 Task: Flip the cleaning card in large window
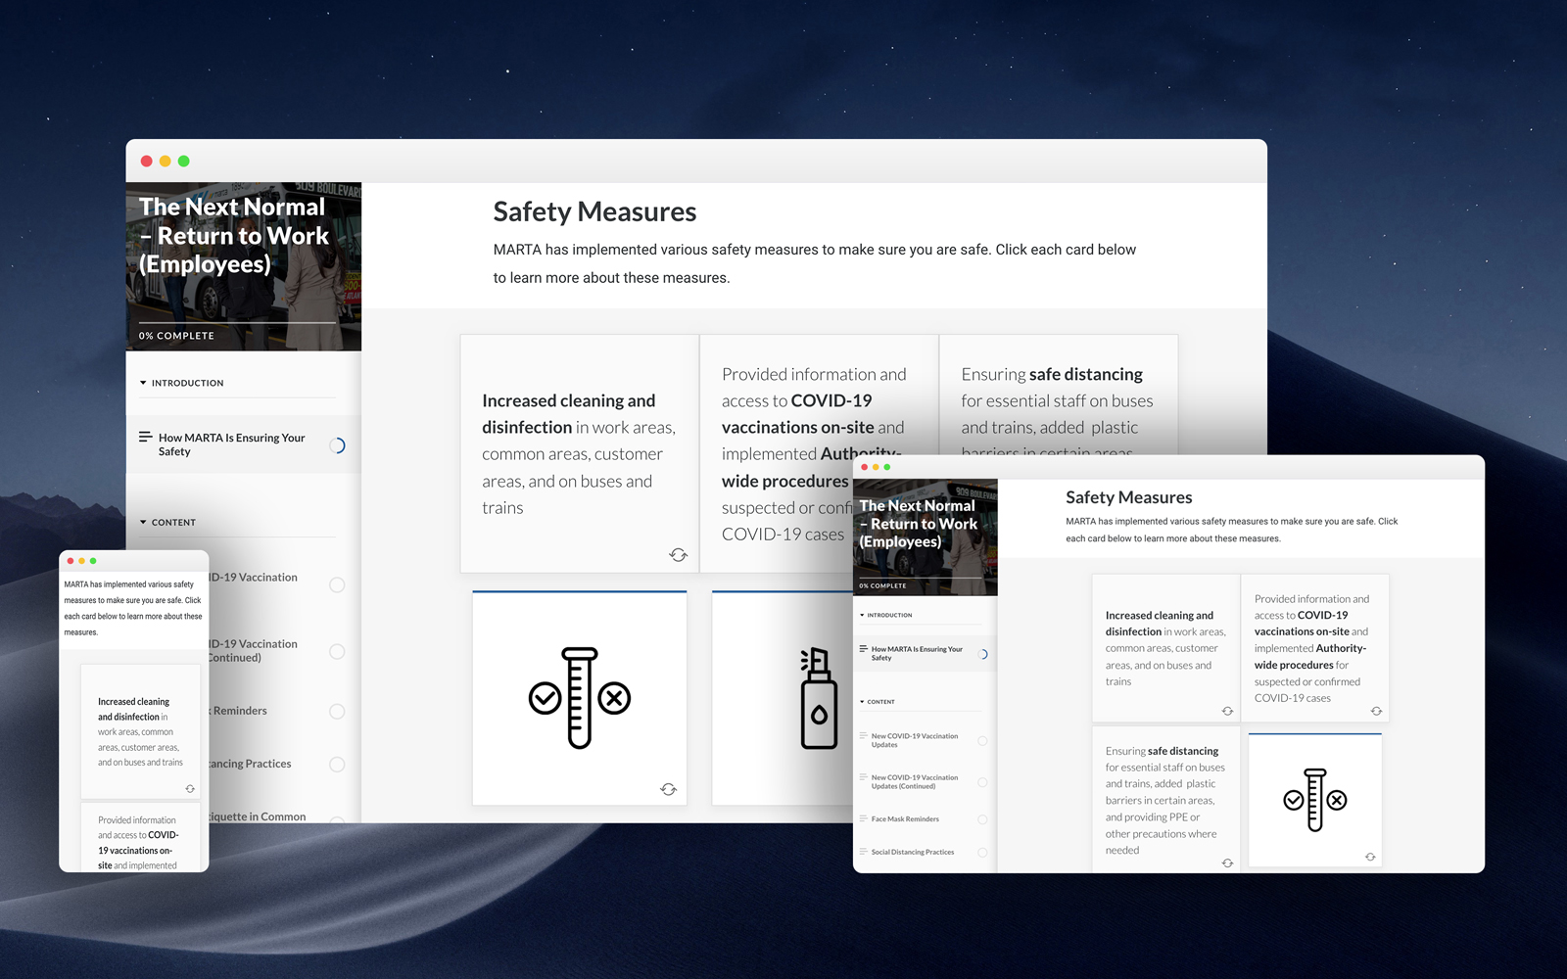[678, 555]
